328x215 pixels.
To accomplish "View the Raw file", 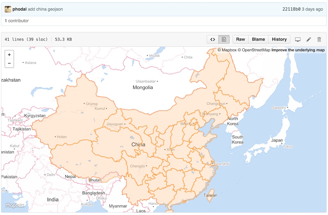I will [241, 39].
